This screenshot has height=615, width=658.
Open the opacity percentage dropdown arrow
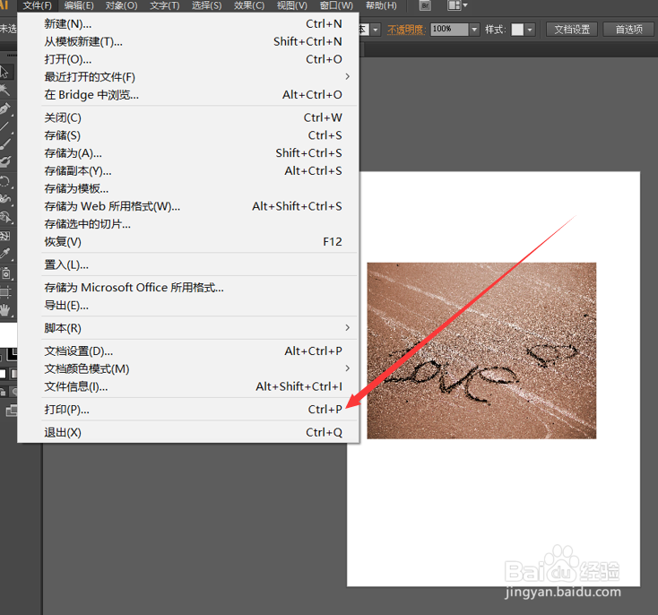(x=474, y=30)
